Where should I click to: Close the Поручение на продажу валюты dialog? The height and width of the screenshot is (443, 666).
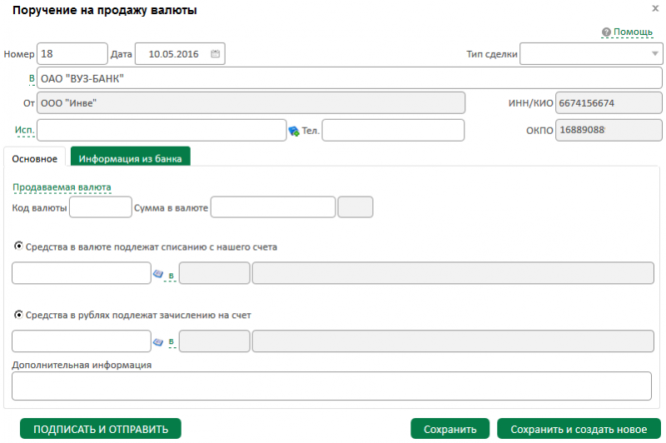click(x=655, y=8)
